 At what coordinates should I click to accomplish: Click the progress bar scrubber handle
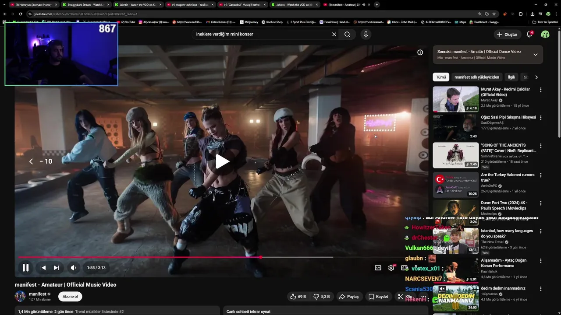(x=261, y=257)
